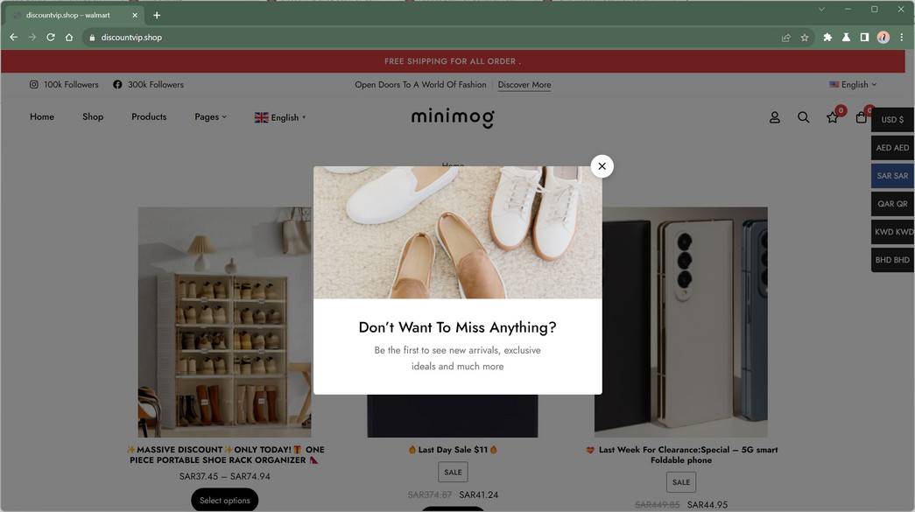Open the 5G smart Foldable phone title
The height and width of the screenshot is (512, 915).
click(x=681, y=455)
